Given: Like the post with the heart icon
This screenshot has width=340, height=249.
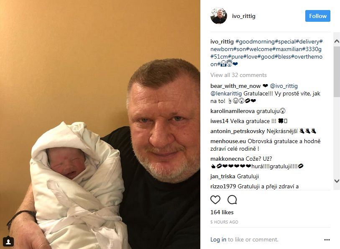Looking at the screenshot, I should point(215,200).
